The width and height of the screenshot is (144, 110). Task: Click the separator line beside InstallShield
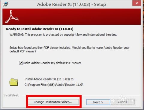81,95
